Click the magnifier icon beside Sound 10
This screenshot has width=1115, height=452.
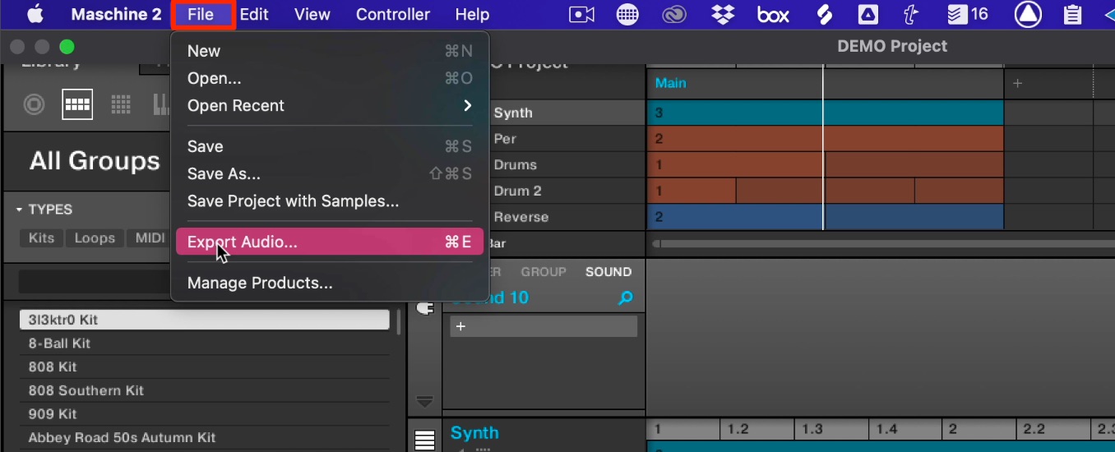click(x=626, y=298)
